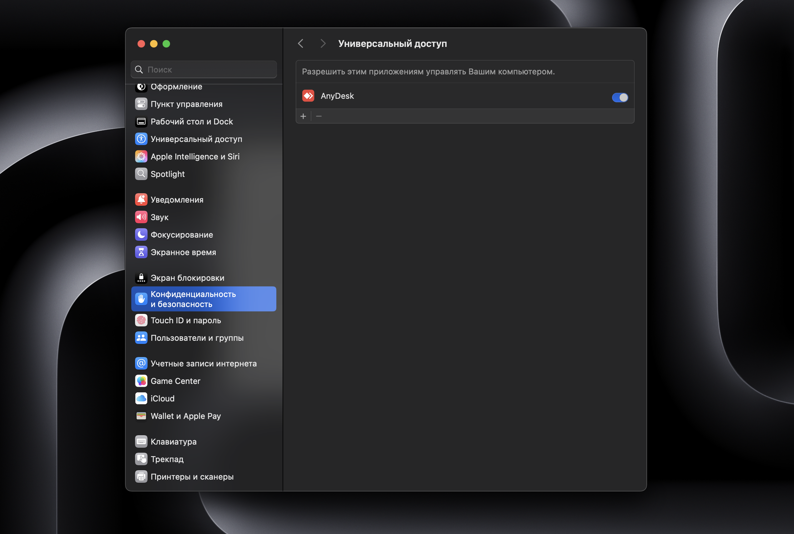The width and height of the screenshot is (794, 534).
Task: Open Учетные записи интернета settings
Action: (x=204, y=363)
